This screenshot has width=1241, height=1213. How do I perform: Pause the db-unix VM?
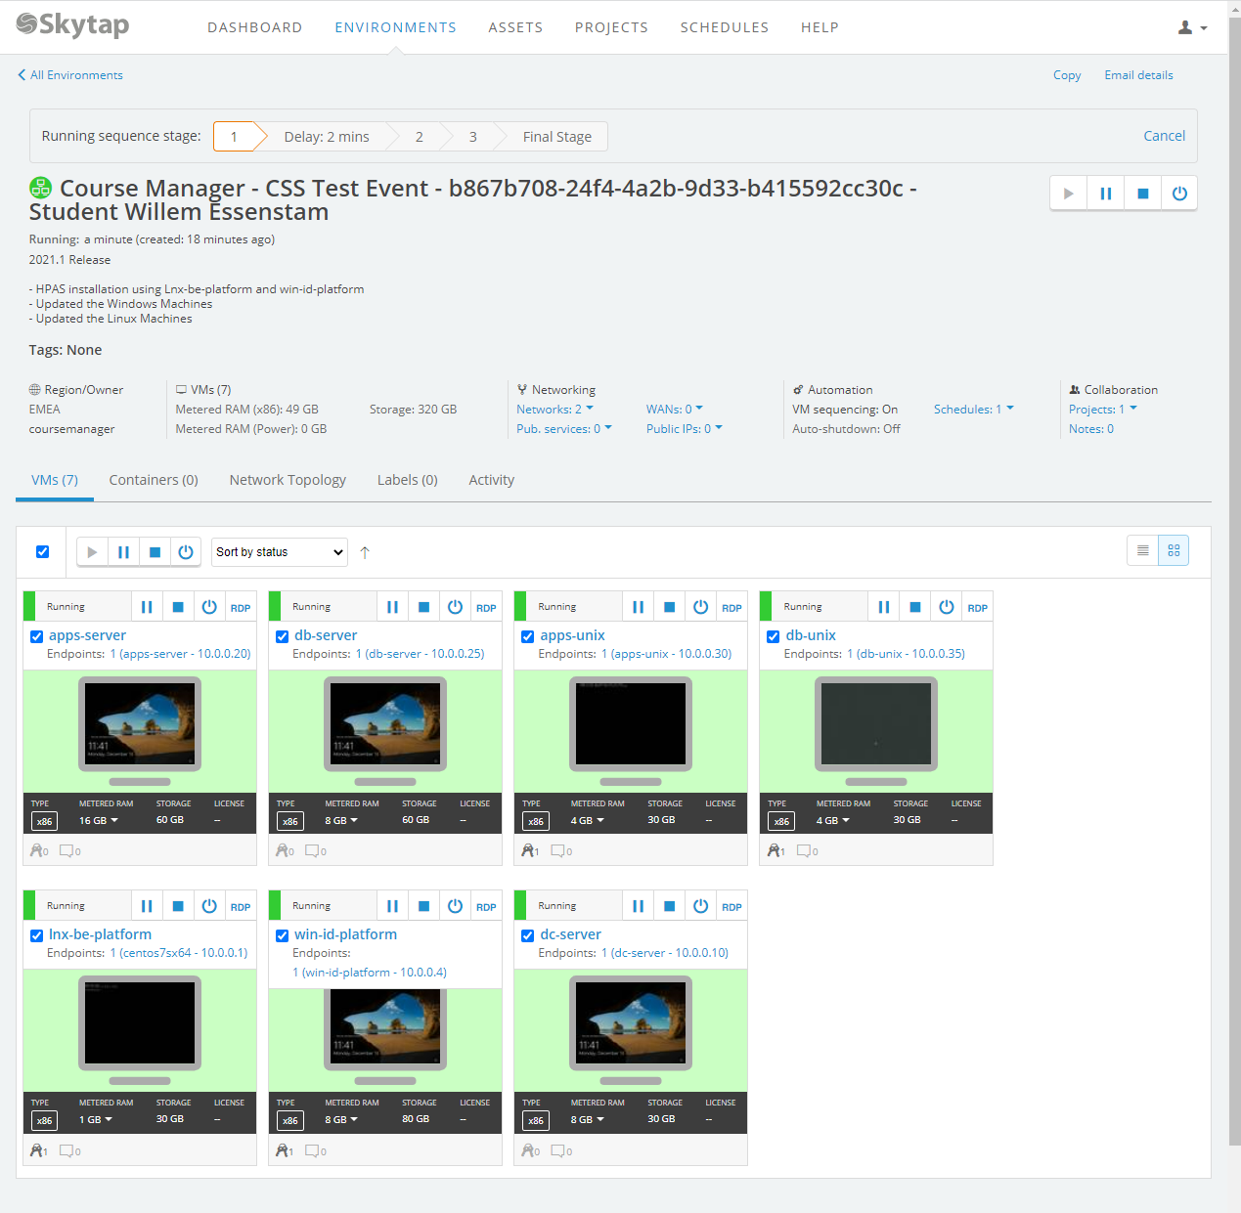884,607
